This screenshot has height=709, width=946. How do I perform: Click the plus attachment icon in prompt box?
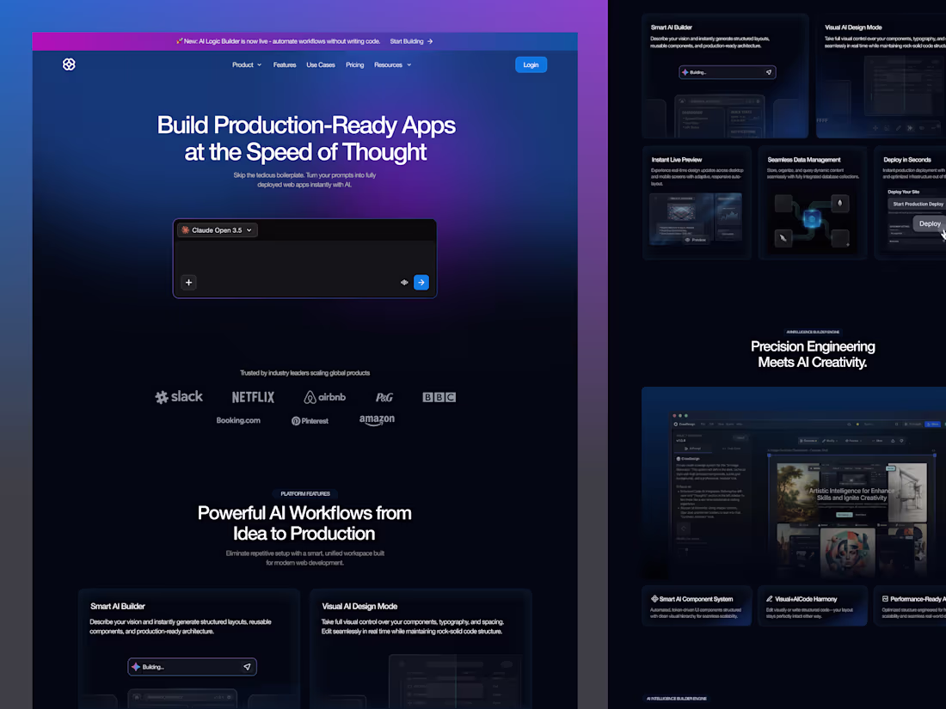[x=188, y=282]
